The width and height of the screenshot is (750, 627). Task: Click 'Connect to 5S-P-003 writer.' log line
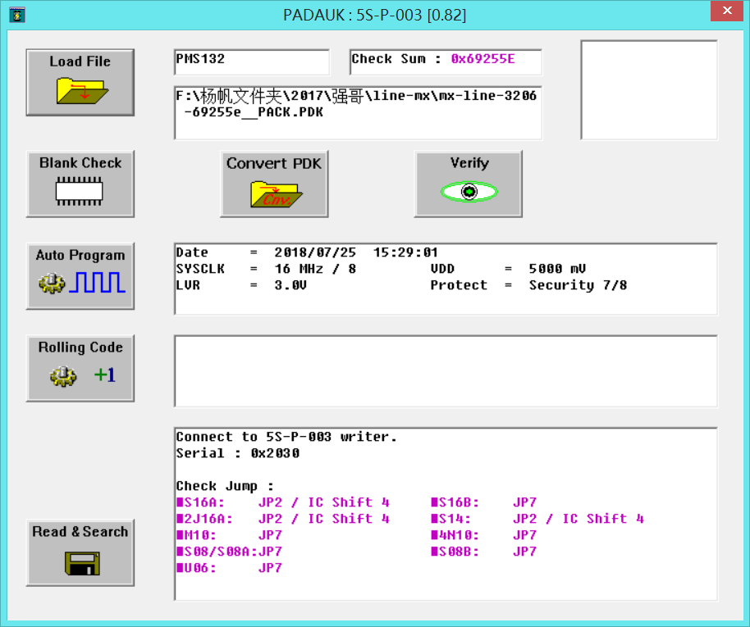point(286,437)
